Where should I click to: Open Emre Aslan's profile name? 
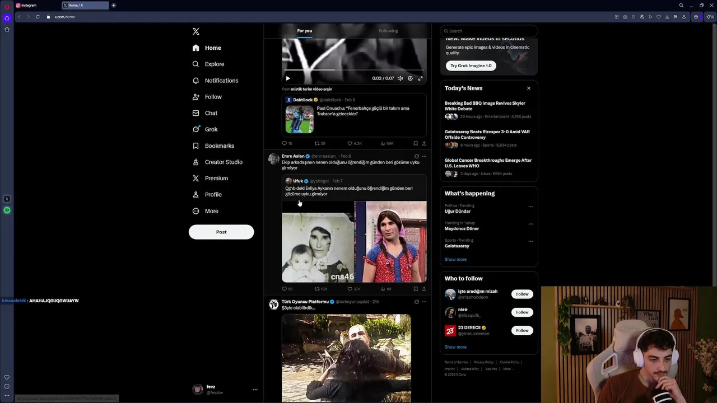point(293,156)
